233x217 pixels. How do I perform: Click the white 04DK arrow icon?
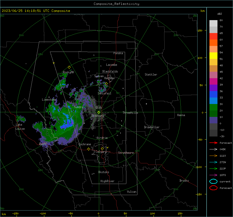tap(213, 149)
